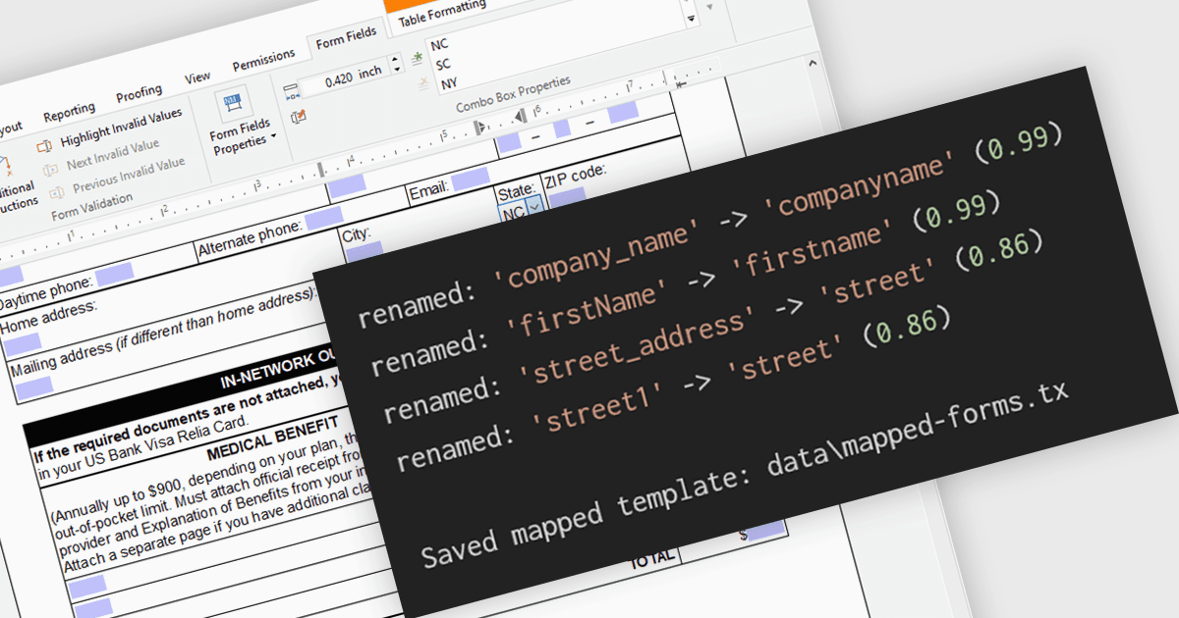
Task: Click the Next Invalid Value icon
Action: tap(49, 170)
